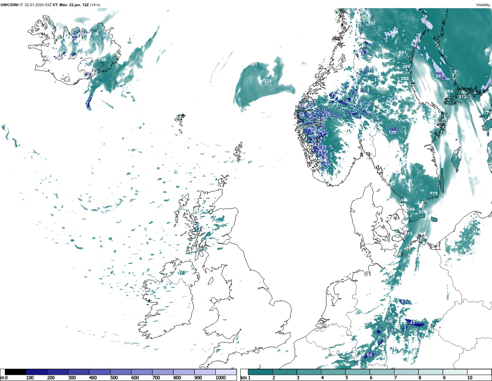Click the '283' visibility value
The image size is (492, 381).
(x=405, y=78)
